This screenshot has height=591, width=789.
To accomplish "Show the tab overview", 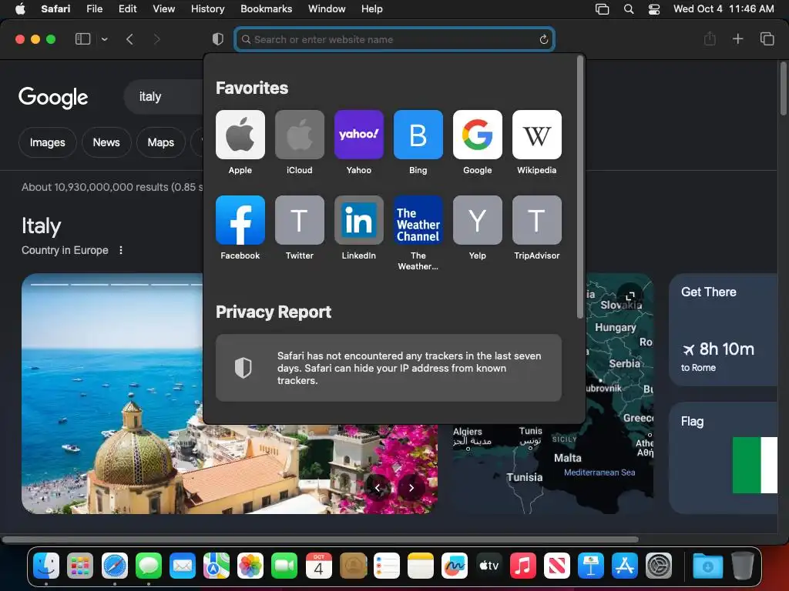I will (767, 38).
